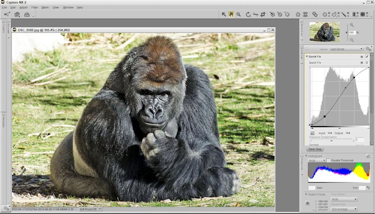Click the Histogram panel eyedropper icon
This screenshot has width=375, height=214.
point(368,156)
